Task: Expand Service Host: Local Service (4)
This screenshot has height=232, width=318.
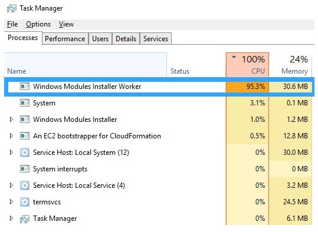Action: coord(11,185)
